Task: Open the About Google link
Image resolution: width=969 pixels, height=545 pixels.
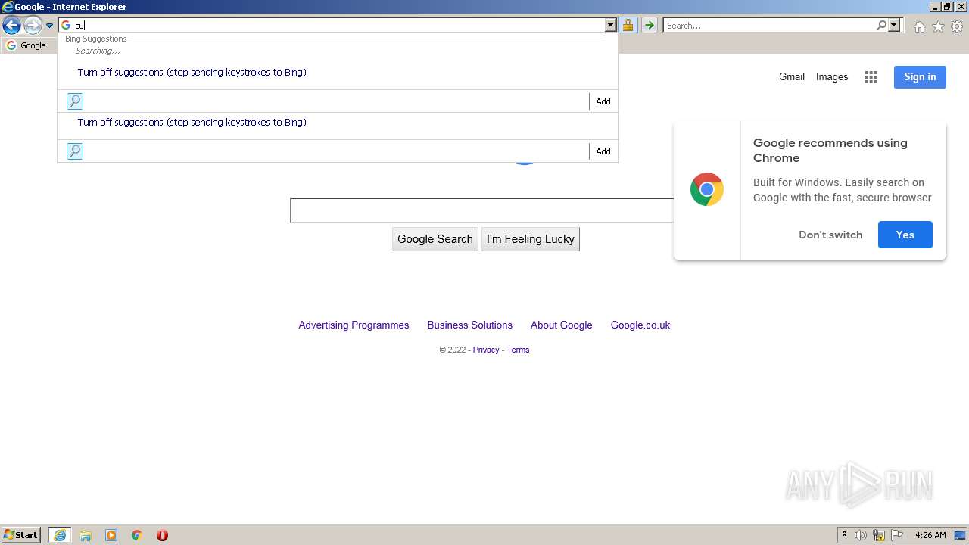Action: coord(561,325)
